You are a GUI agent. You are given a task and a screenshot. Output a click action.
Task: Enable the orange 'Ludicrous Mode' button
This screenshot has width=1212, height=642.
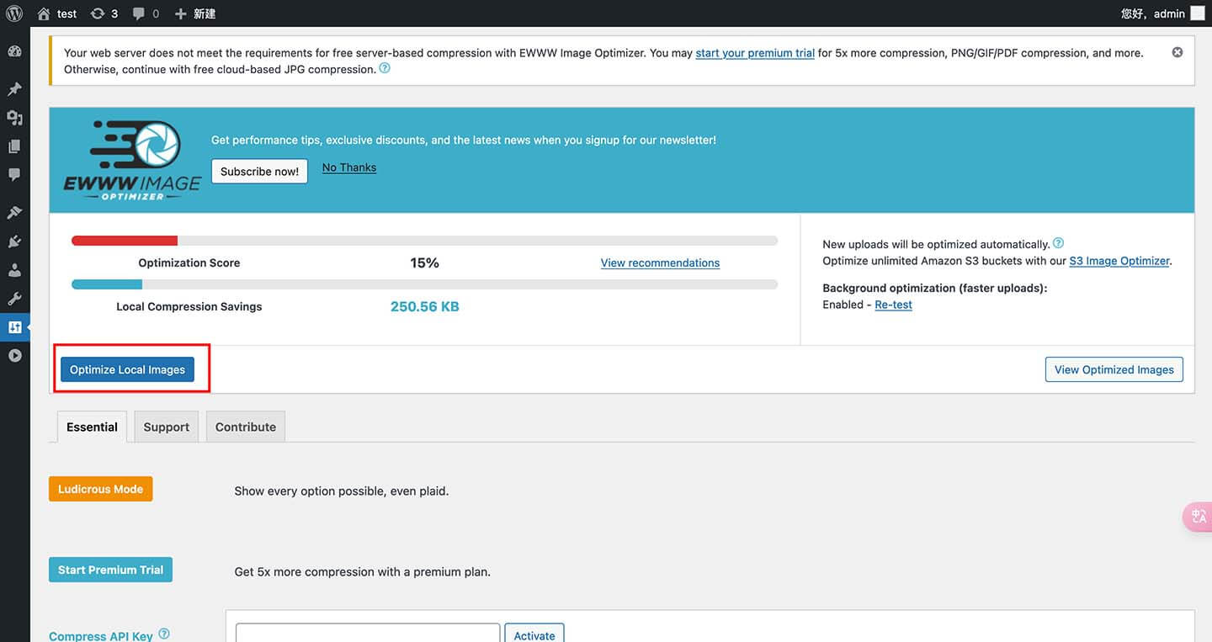(x=100, y=489)
